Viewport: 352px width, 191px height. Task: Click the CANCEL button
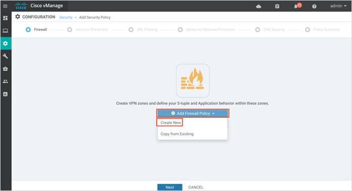(x=196, y=187)
